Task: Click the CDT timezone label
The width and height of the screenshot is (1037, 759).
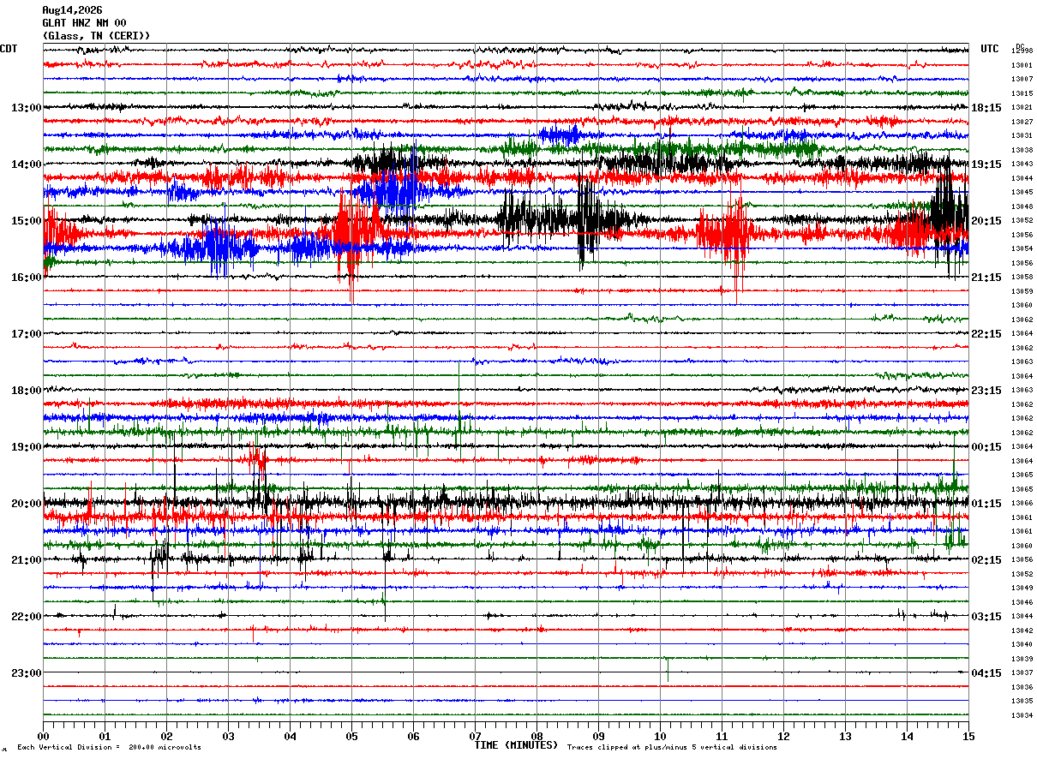Action: point(9,49)
